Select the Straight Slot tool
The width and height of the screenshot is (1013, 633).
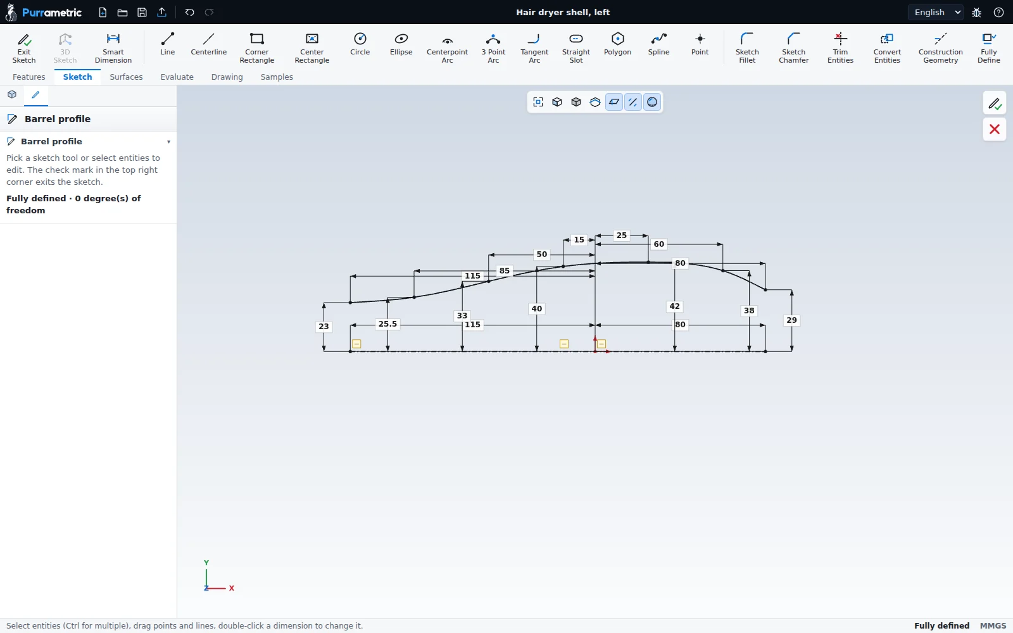[x=576, y=47]
